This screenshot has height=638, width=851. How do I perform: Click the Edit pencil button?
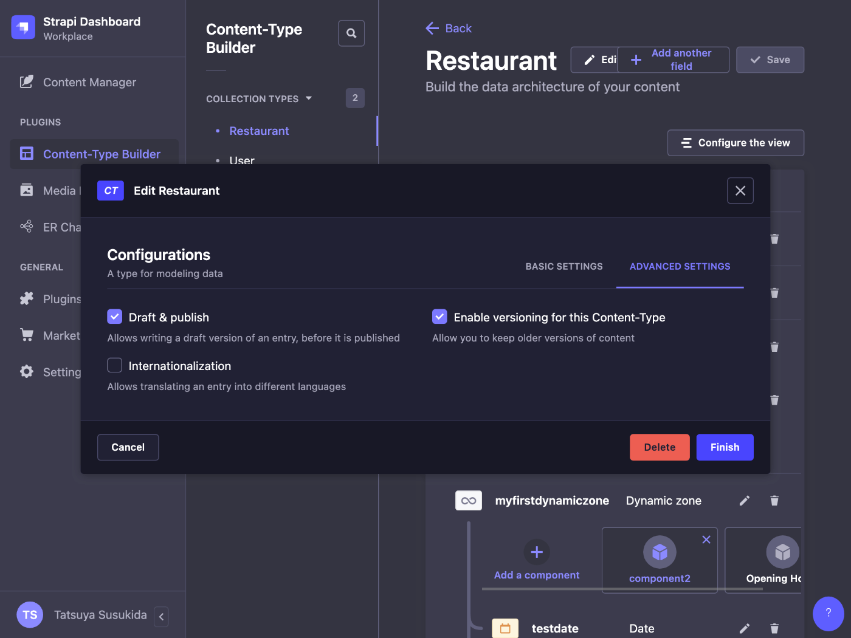(594, 60)
